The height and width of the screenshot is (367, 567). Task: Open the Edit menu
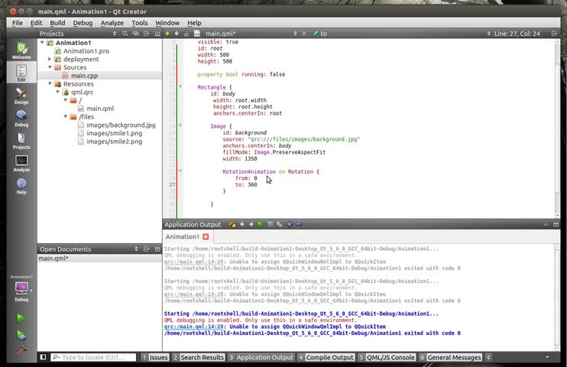point(36,23)
